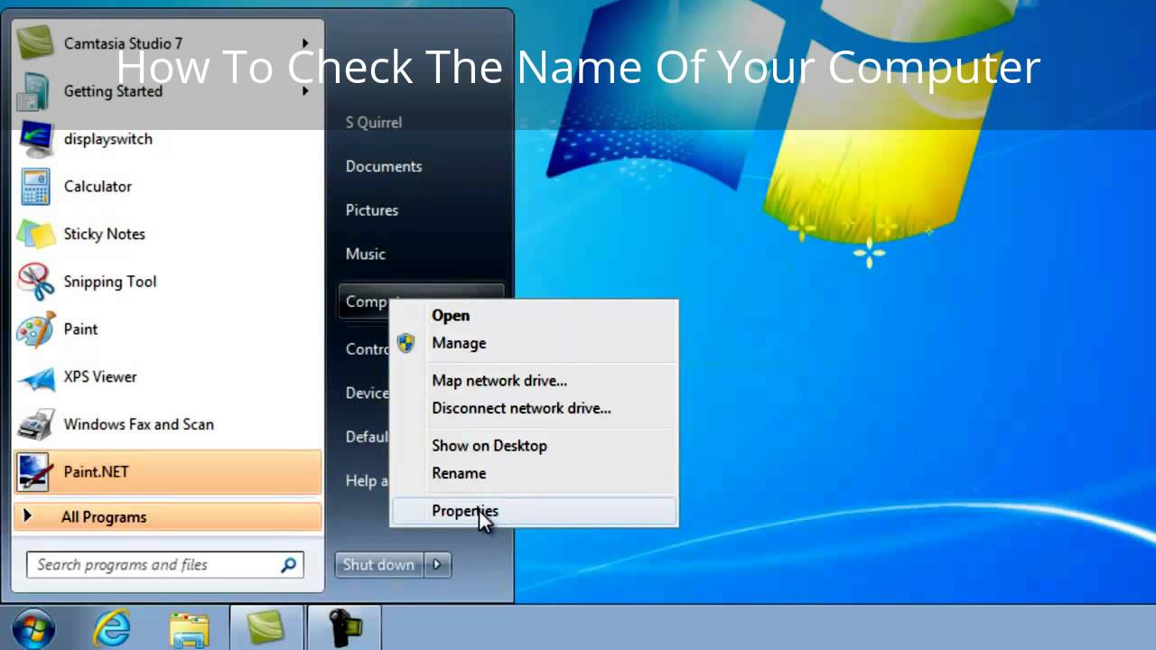
Task: Click the Camtasia Studio taskbar icon
Action: 266,628
